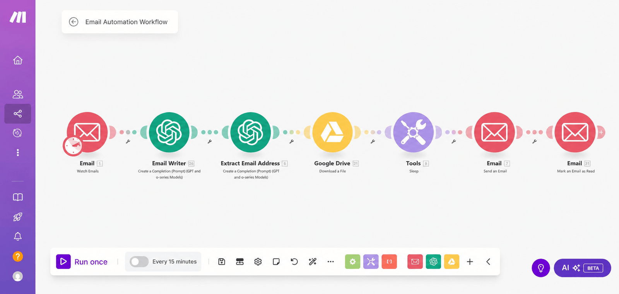619x294 pixels.
Task: Open the toolbar's horizontal three-dot menu
Action: (331, 262)
